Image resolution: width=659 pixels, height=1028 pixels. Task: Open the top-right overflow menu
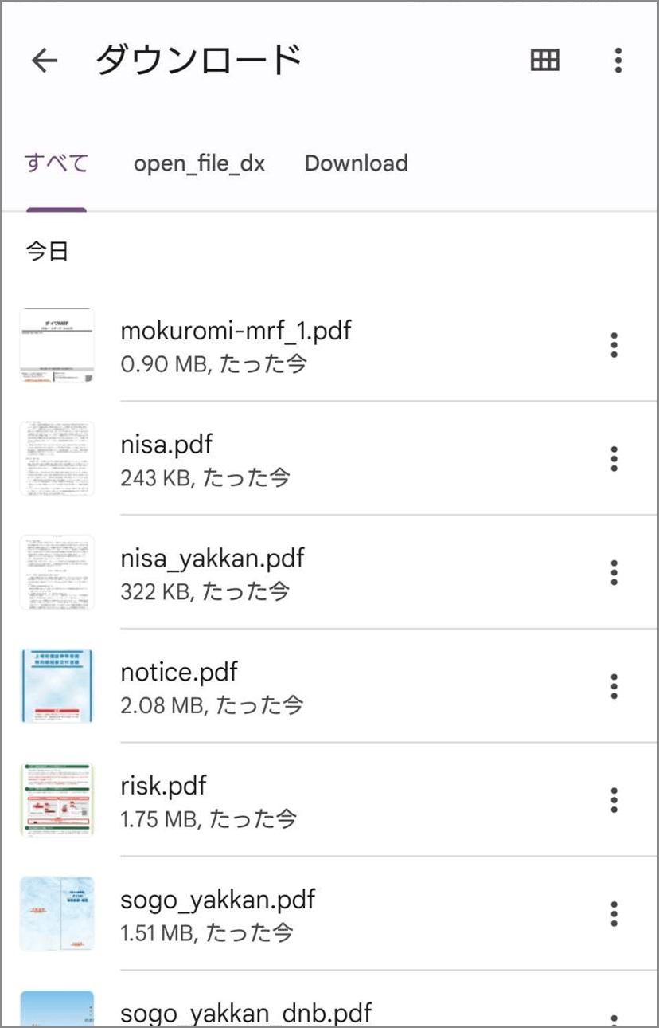coord(618,61)
